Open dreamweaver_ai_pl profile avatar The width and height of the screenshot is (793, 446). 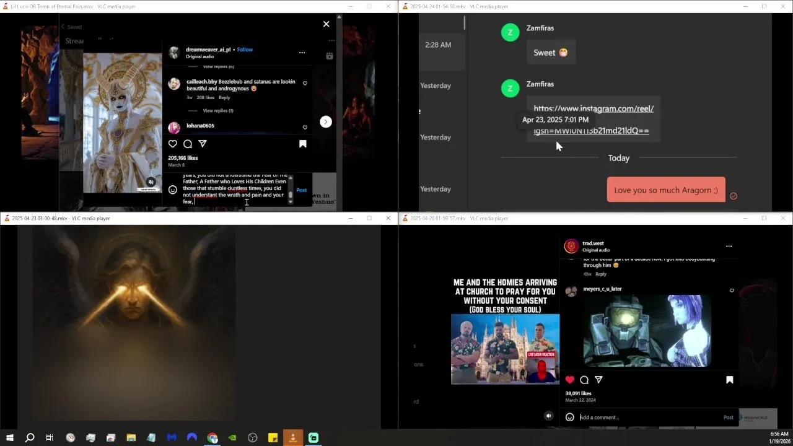174,53
